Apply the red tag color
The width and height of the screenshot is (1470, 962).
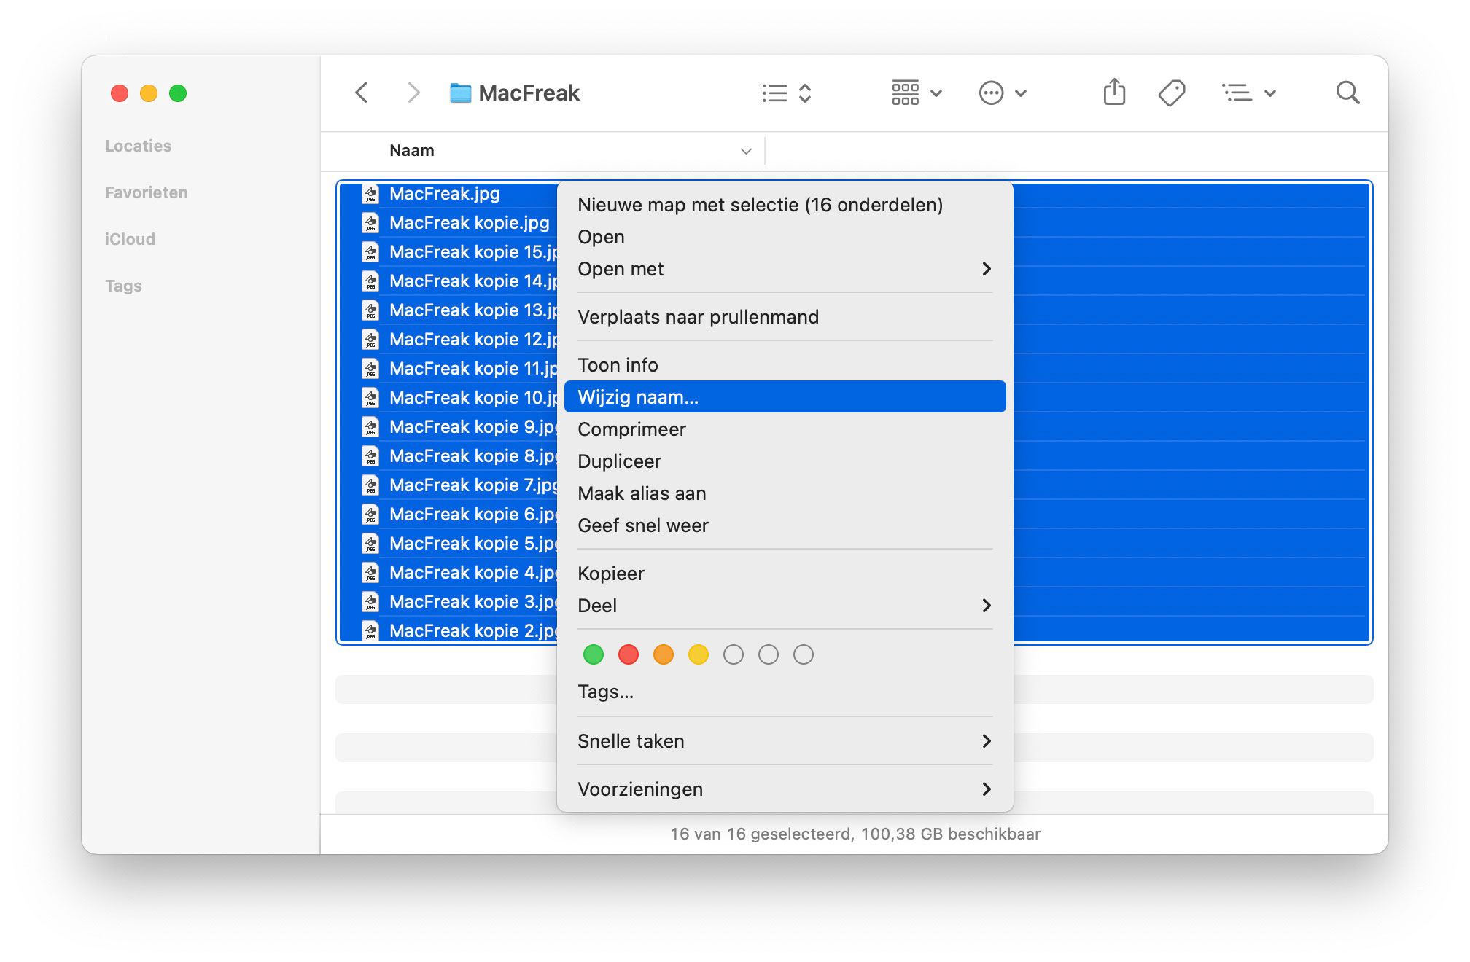629,654
